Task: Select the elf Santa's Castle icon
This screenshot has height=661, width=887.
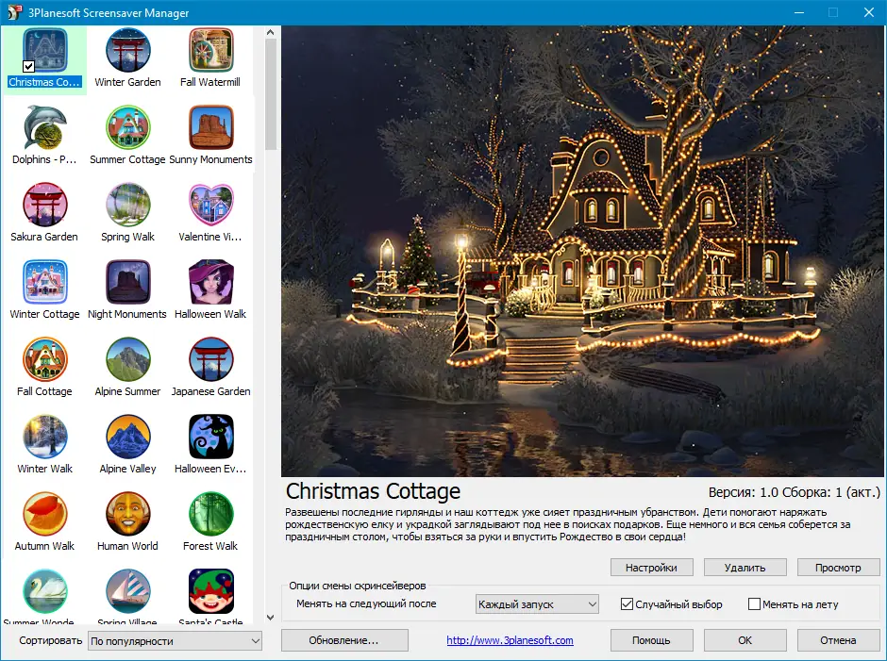Action: [x=211, y=591]
